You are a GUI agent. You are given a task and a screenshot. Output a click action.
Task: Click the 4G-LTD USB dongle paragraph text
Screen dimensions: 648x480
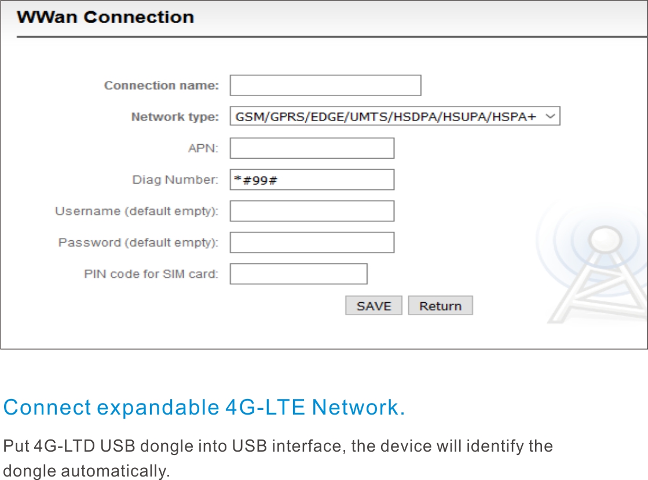coord(278,459)
